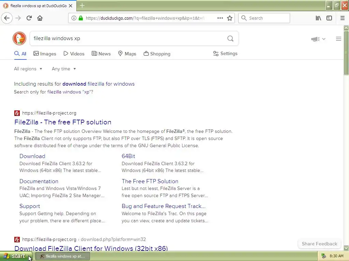Image resolution: width=349 pixels, height=261 pixels.
Task: Open 'Bug and Feature Request Track...' sitelink
Action: [x=163, y=206]
